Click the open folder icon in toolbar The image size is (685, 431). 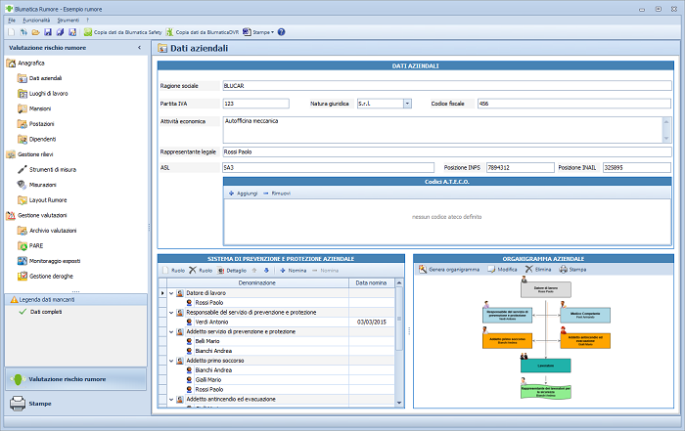point(36,32)
